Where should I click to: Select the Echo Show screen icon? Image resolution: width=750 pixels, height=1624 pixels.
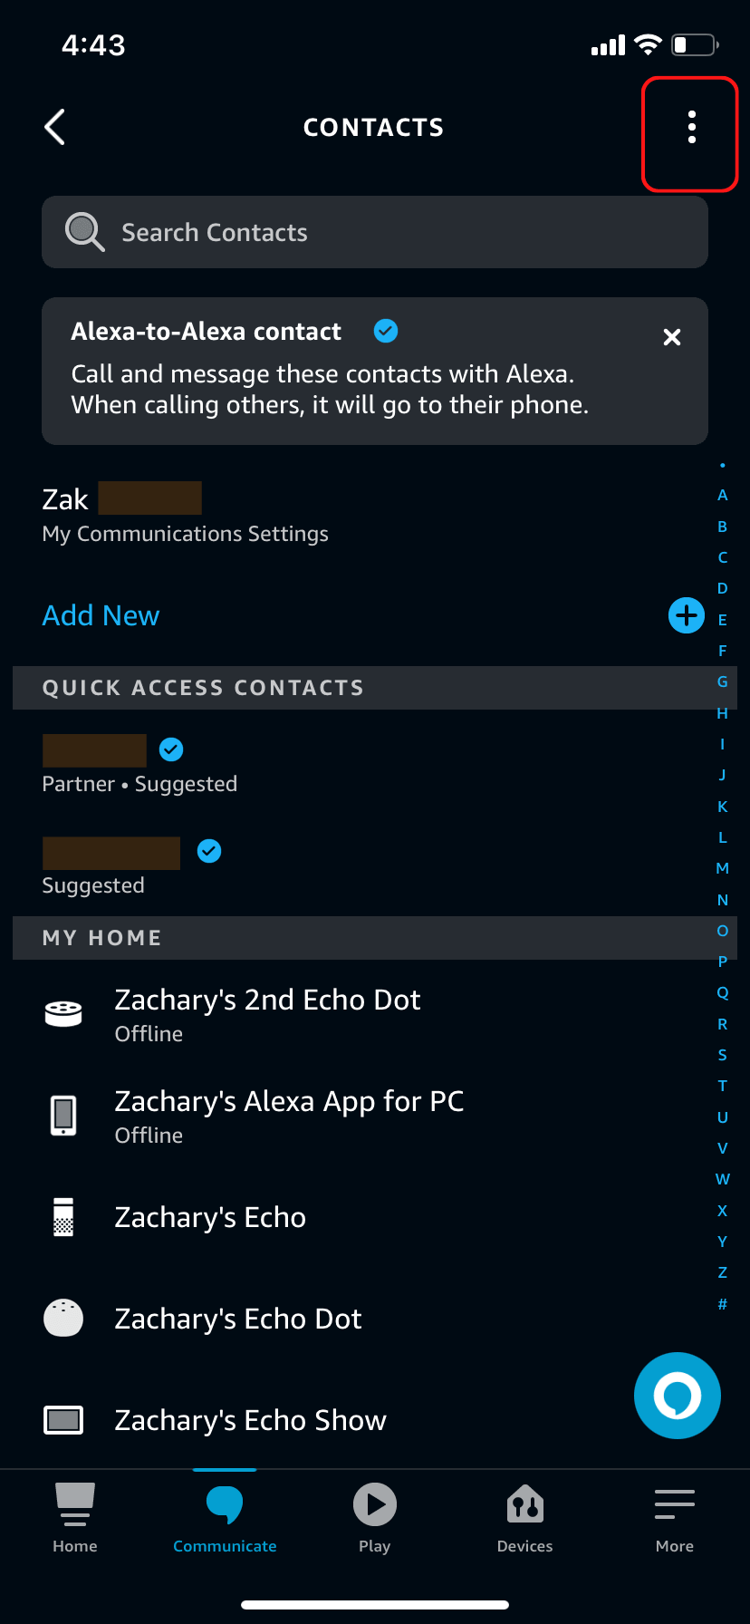click(x=62, y=1420)
